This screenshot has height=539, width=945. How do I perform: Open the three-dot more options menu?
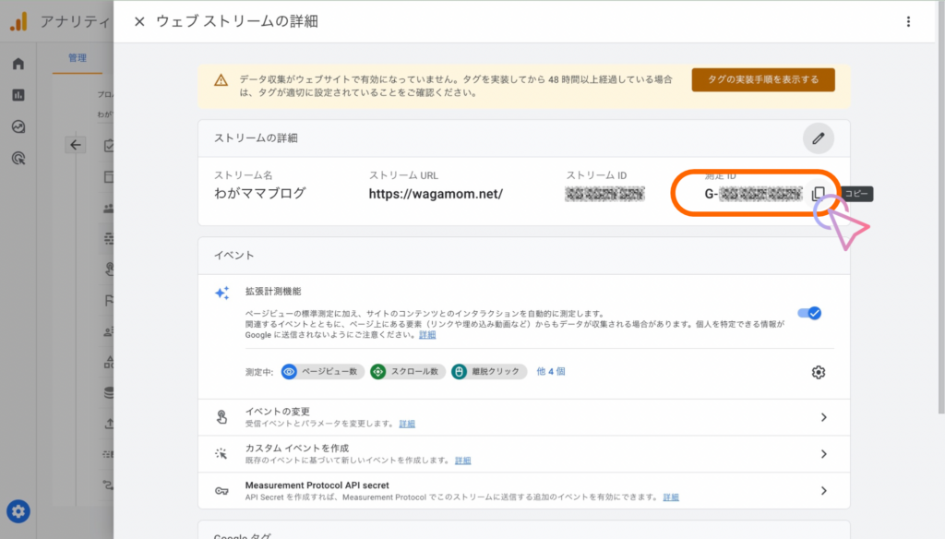(x=908, y=21)
